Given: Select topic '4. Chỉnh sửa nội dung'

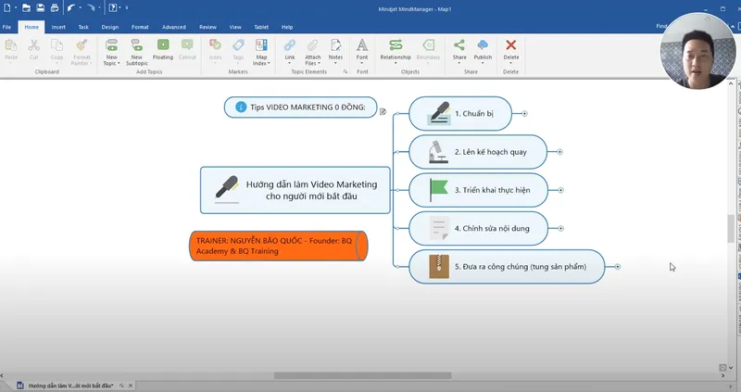Looking at the screenshot, I should click(478, 228).
